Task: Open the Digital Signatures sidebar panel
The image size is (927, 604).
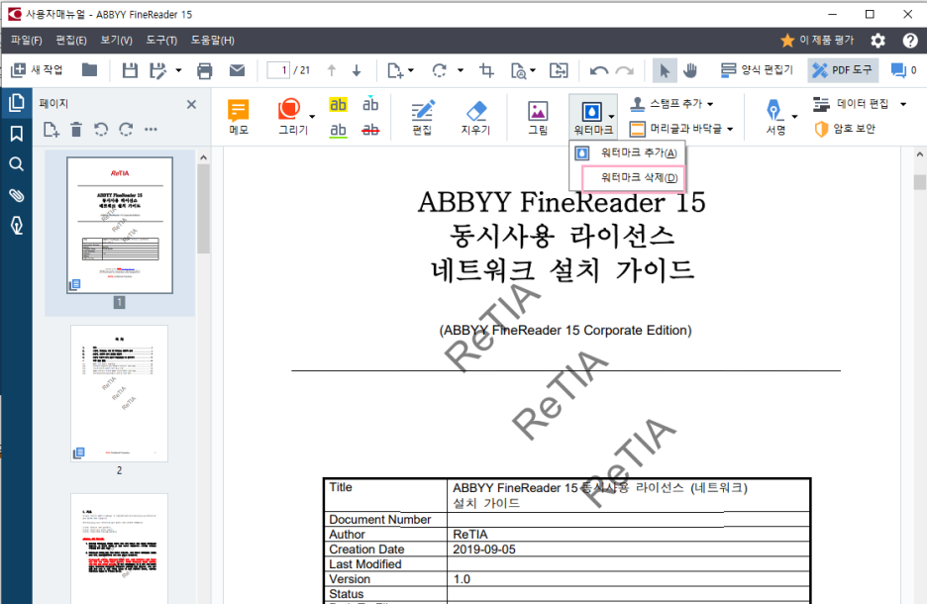Action: [17, 225]
